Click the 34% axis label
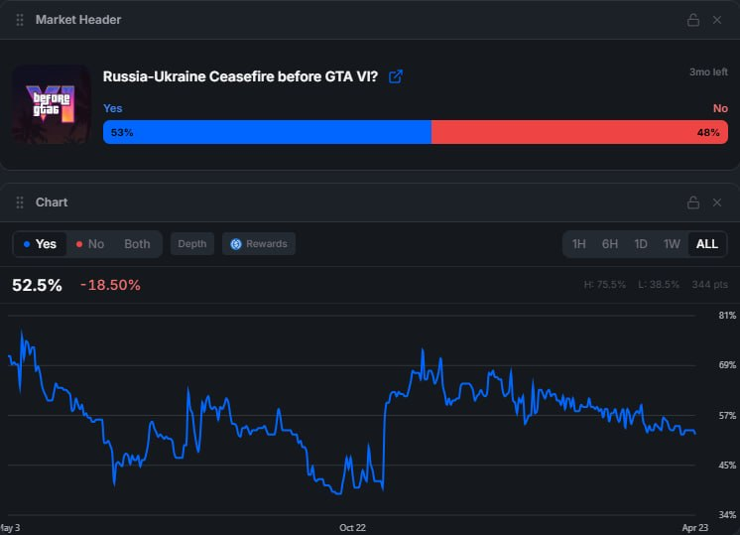The width and height of the screenshot is (740, 535). (727, 515)
